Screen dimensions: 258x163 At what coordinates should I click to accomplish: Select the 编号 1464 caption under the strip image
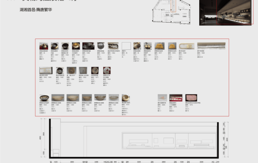point(201,53)
